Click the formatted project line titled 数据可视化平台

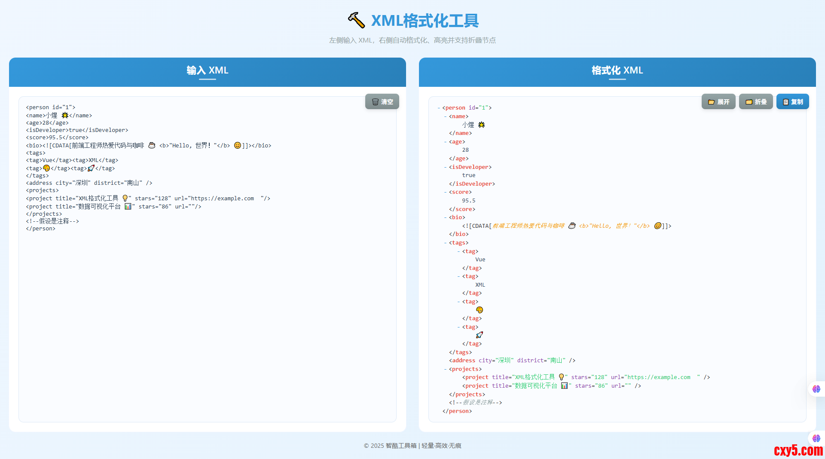click(x=552, y=386)
